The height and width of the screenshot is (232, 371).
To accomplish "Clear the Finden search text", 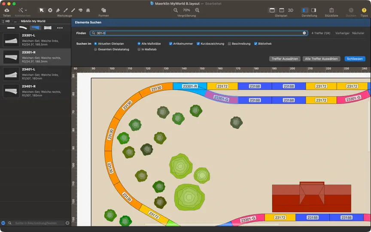I will [304, 33].
